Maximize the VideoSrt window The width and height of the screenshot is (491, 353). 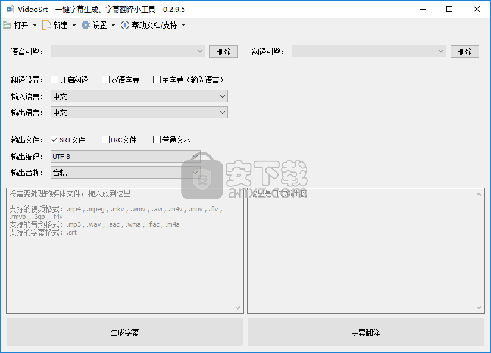(449, 9)
